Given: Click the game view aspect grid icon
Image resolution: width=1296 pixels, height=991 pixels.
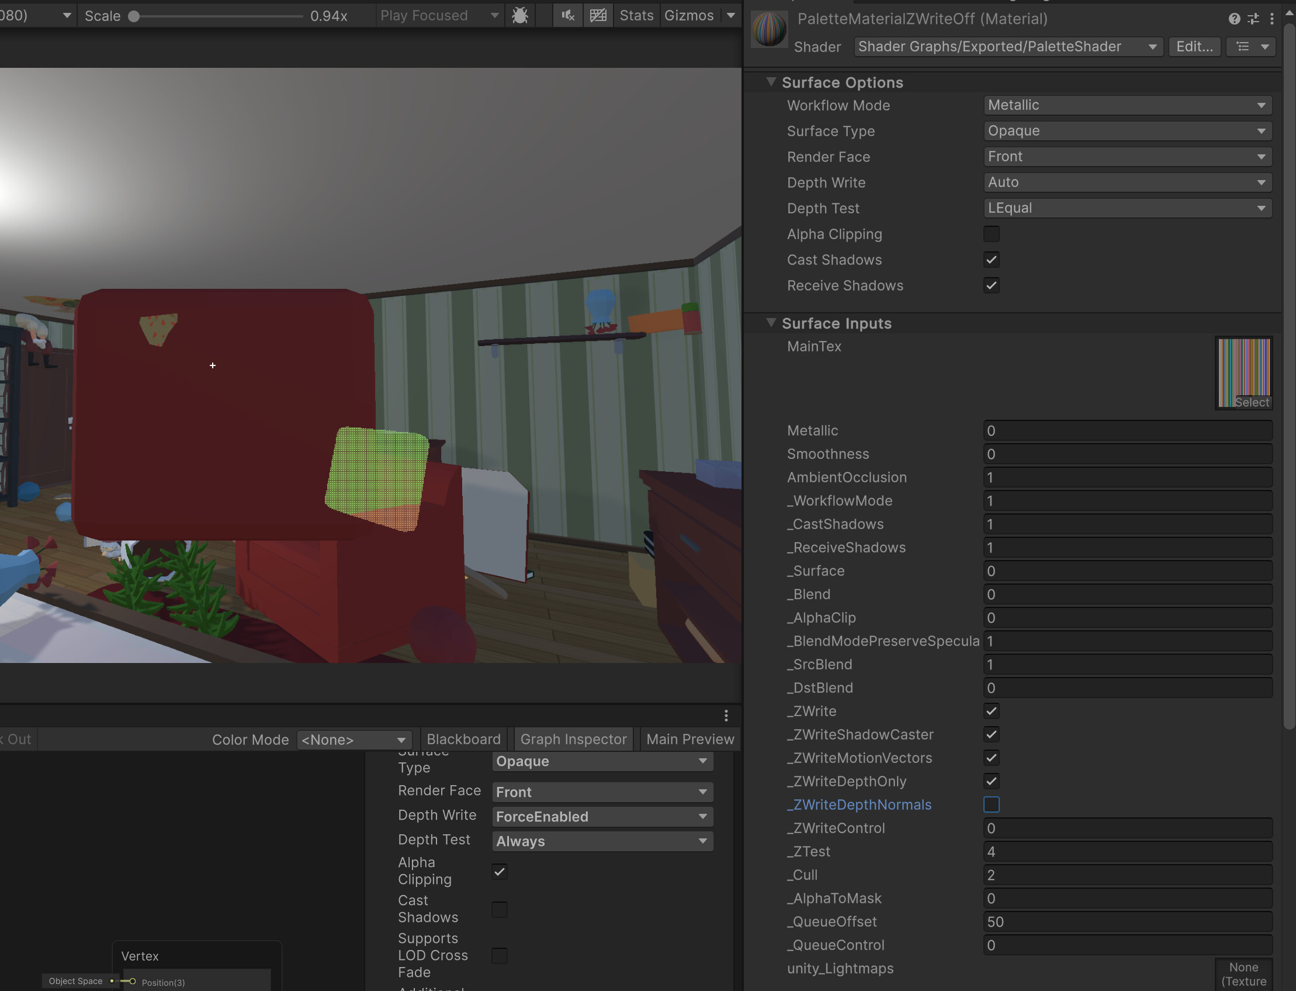Looking at the screenshot, I should [598, 15].
